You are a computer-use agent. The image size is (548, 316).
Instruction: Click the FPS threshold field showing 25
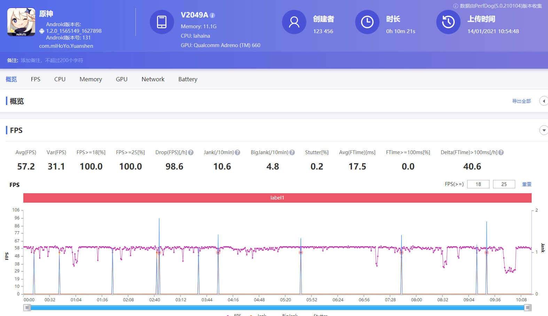pos(504,184)
